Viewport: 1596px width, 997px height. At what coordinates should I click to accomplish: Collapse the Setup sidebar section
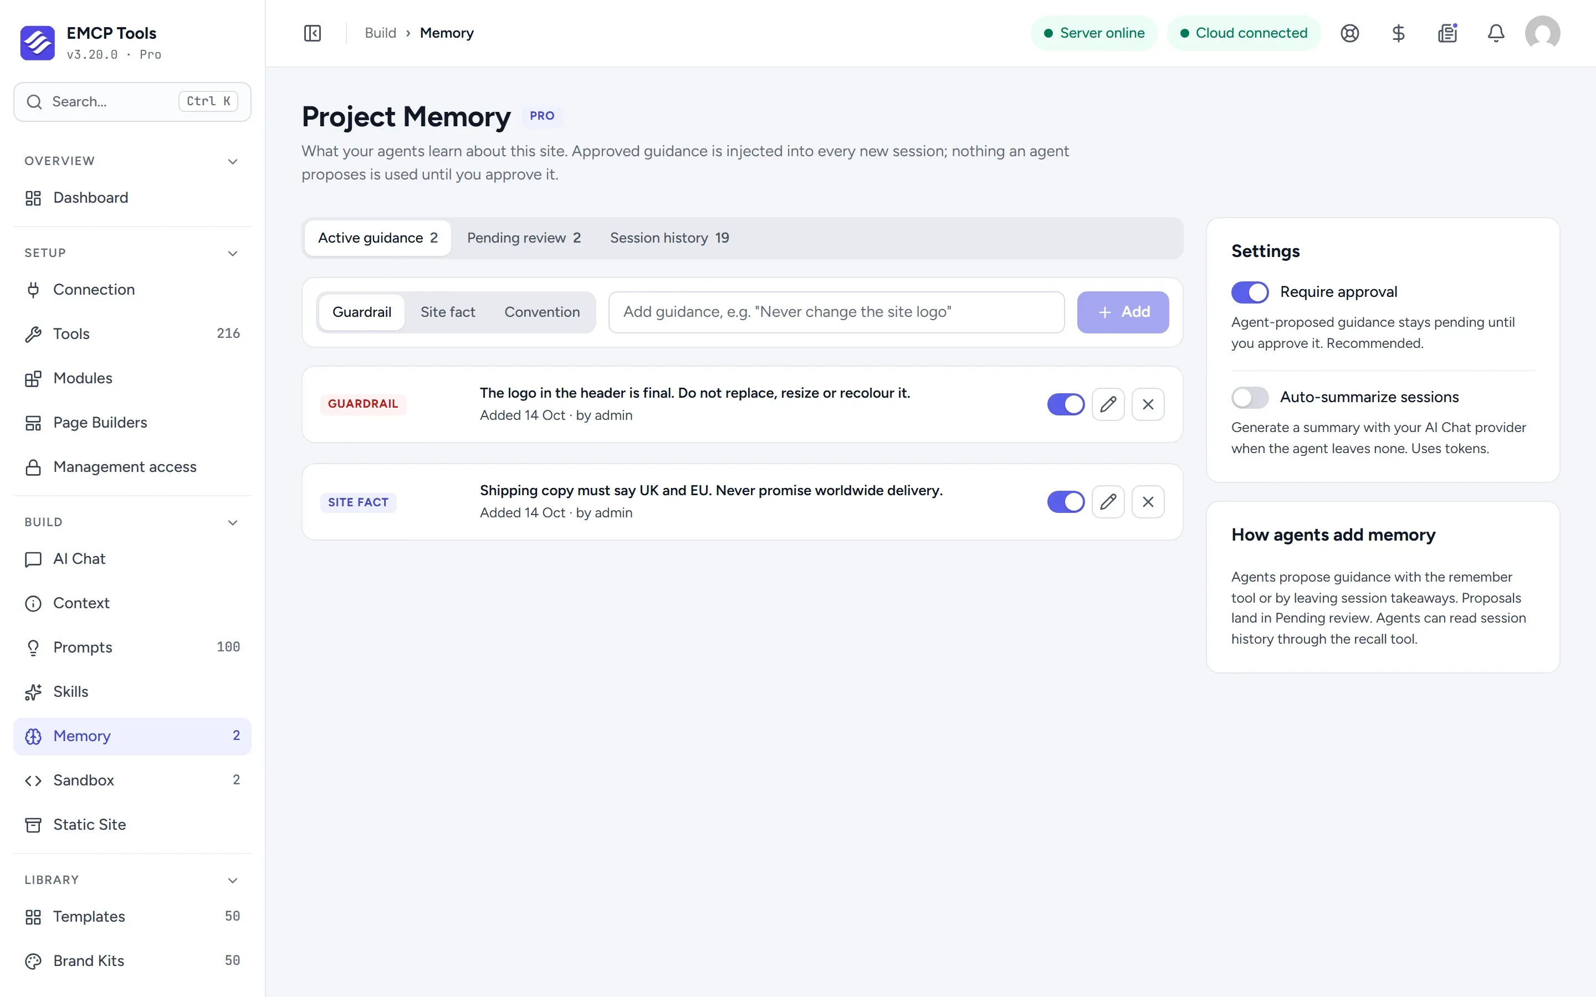[232, 253]
